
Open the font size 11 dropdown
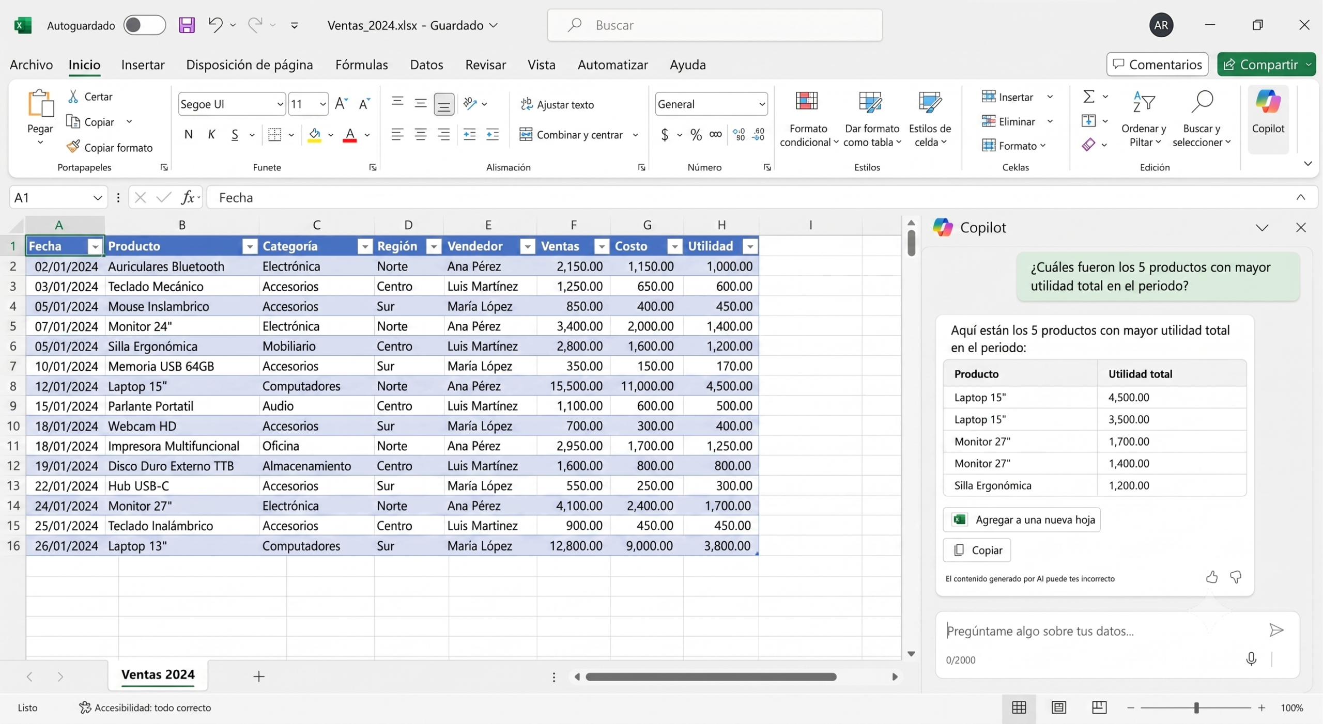point(322,104)
